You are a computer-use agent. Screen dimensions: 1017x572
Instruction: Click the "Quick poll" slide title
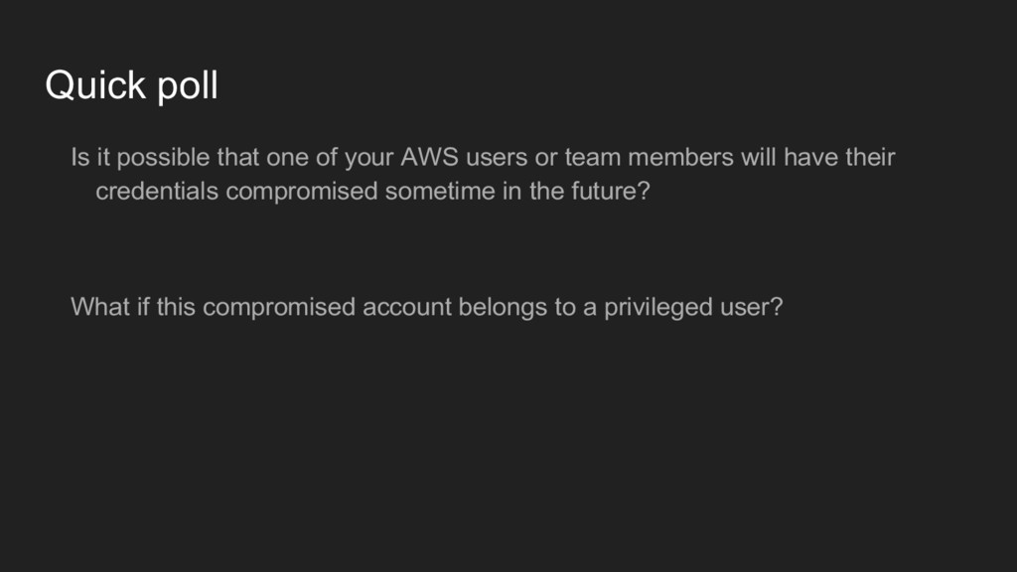click(132, 85)
